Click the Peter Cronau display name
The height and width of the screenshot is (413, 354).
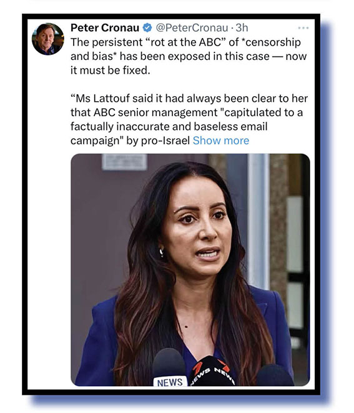(x=105, y=27)
